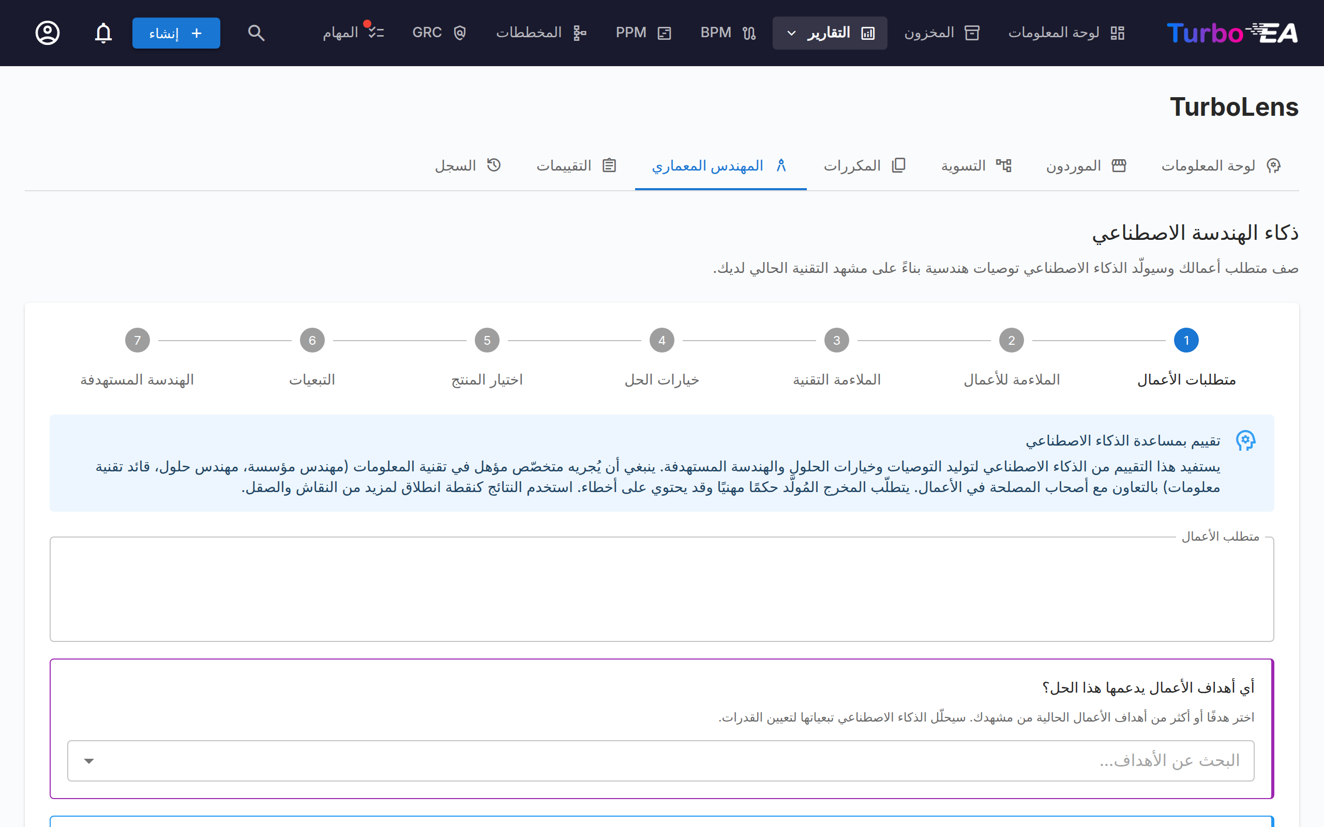Open top bar لوحة المعلومات nav item
The height and width of the screenshot is (827, 1324).
click(1066, 33)
